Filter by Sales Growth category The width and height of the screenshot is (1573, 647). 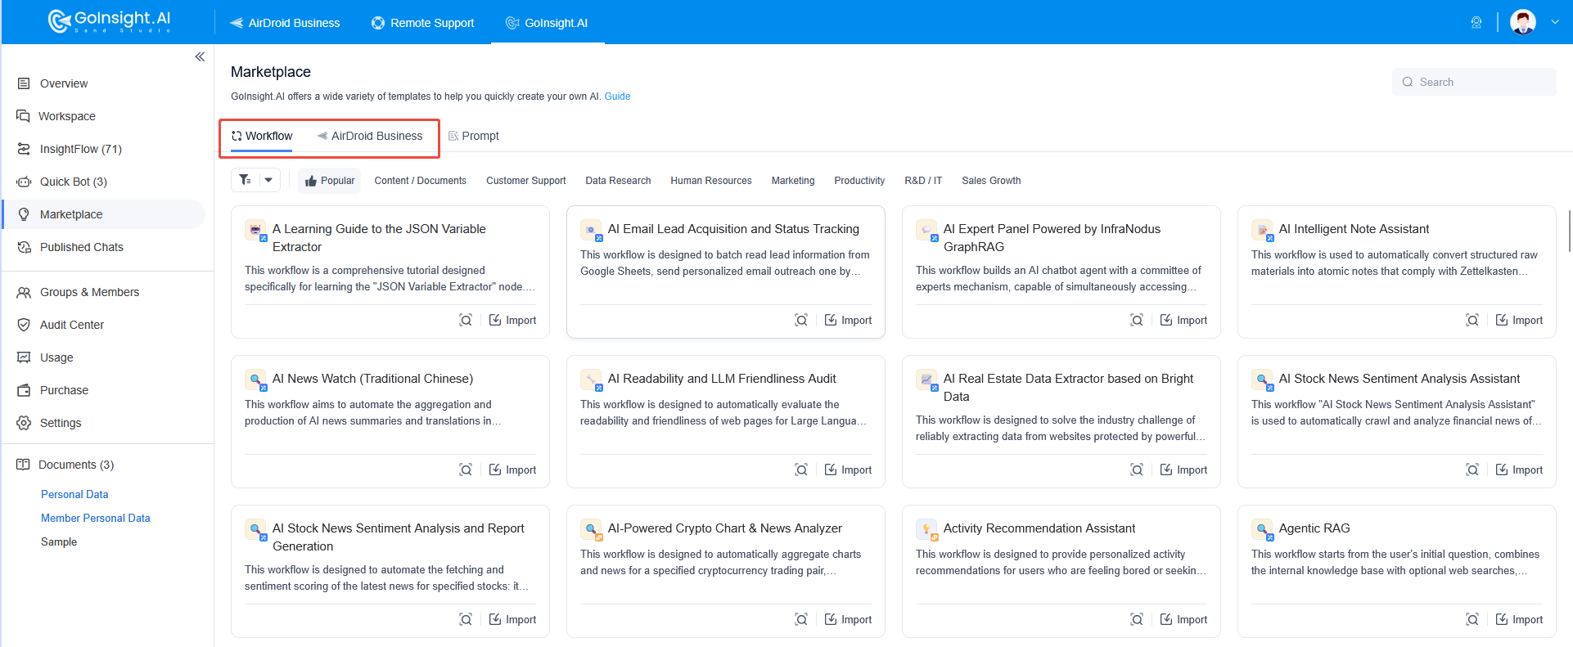click(991, 181)
